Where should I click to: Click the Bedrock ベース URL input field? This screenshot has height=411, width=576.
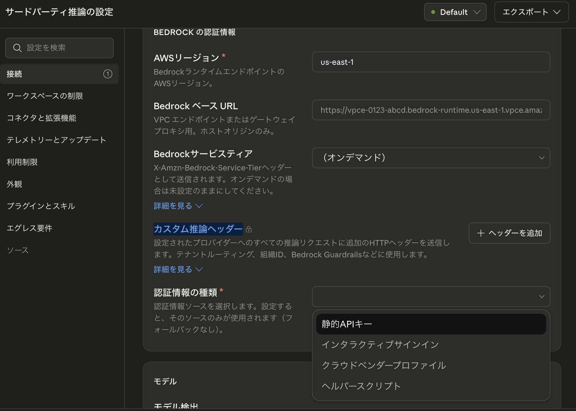click(x=431, y=110)
